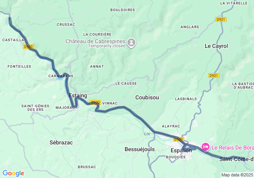Select the Le Relais De Bora hotel label
The width and height of the screenshot is (254, 178).
pos(233,148)
